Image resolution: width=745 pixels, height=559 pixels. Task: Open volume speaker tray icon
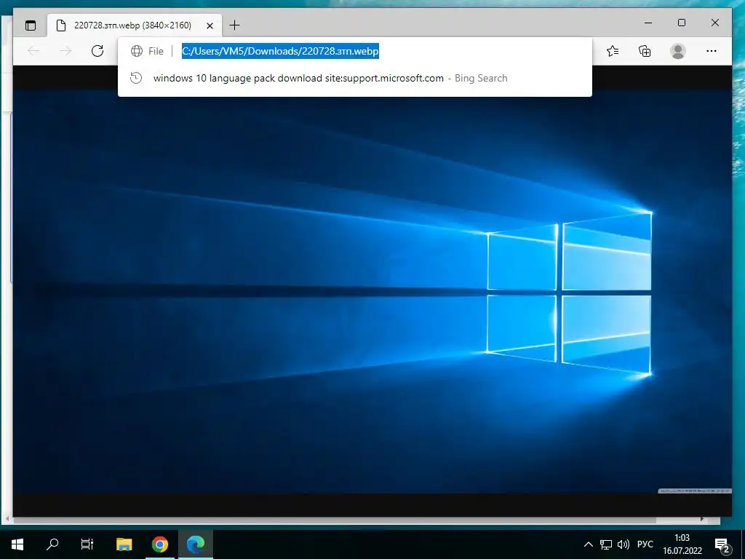point(623,544)
